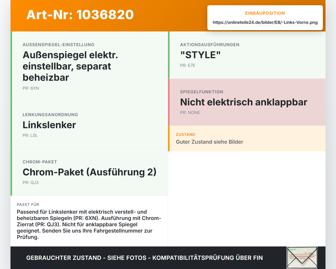Click the PASST FÜR label
The image size is (336, 269).
point(28,205)
